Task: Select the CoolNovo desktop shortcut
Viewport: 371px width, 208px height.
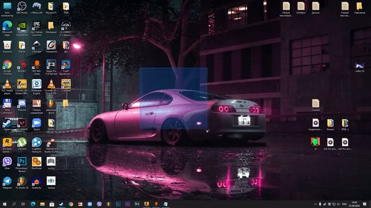Action: pos(66,84)
